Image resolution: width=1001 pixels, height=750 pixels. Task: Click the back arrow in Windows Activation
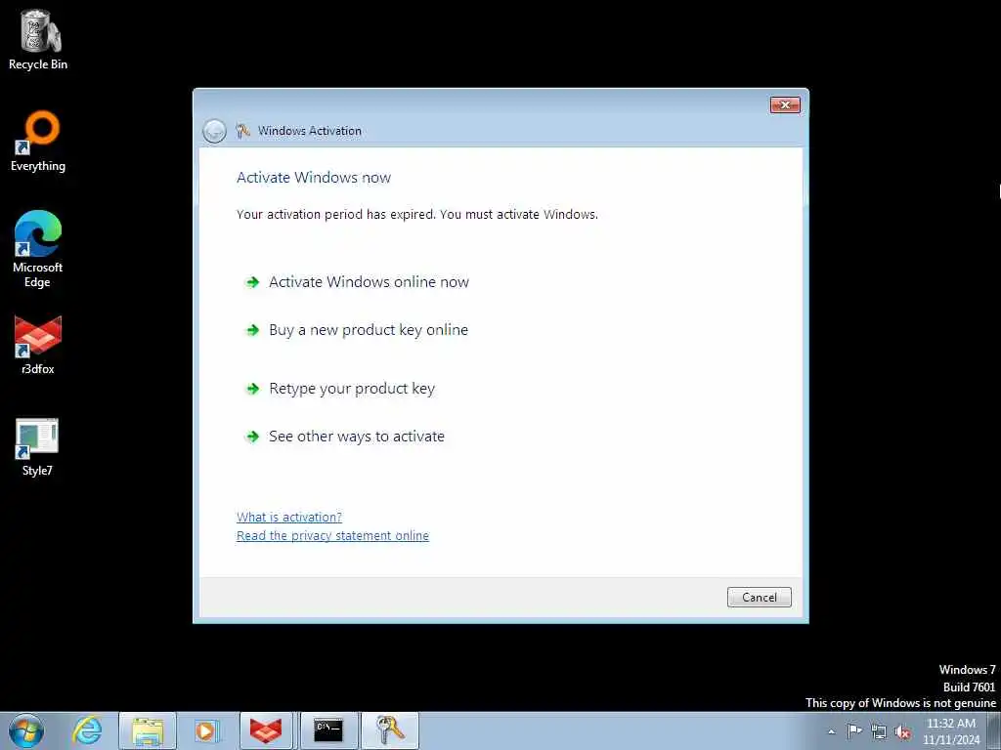tap(214, 132)
